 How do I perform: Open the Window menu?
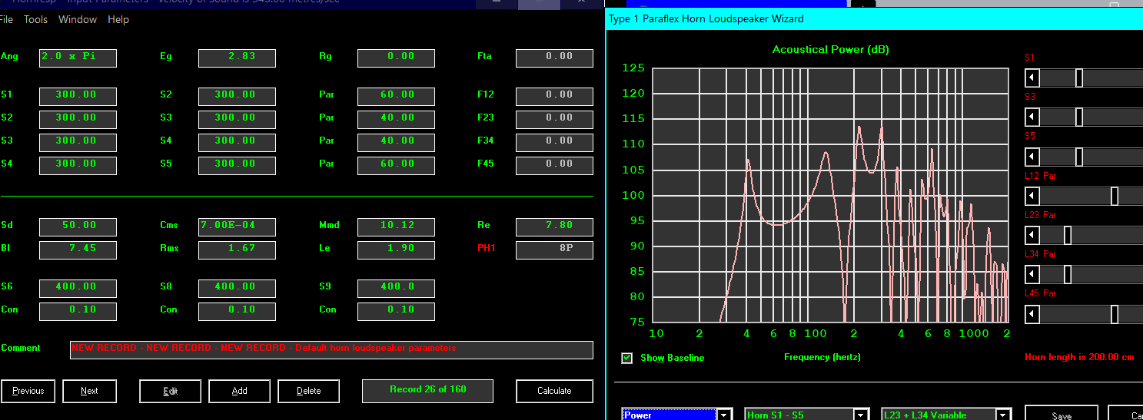(78, 19)
